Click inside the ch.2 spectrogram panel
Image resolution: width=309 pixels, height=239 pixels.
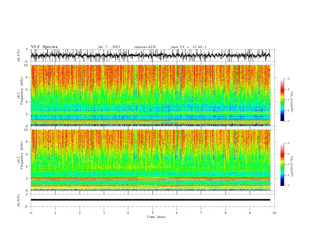[151, 160]
